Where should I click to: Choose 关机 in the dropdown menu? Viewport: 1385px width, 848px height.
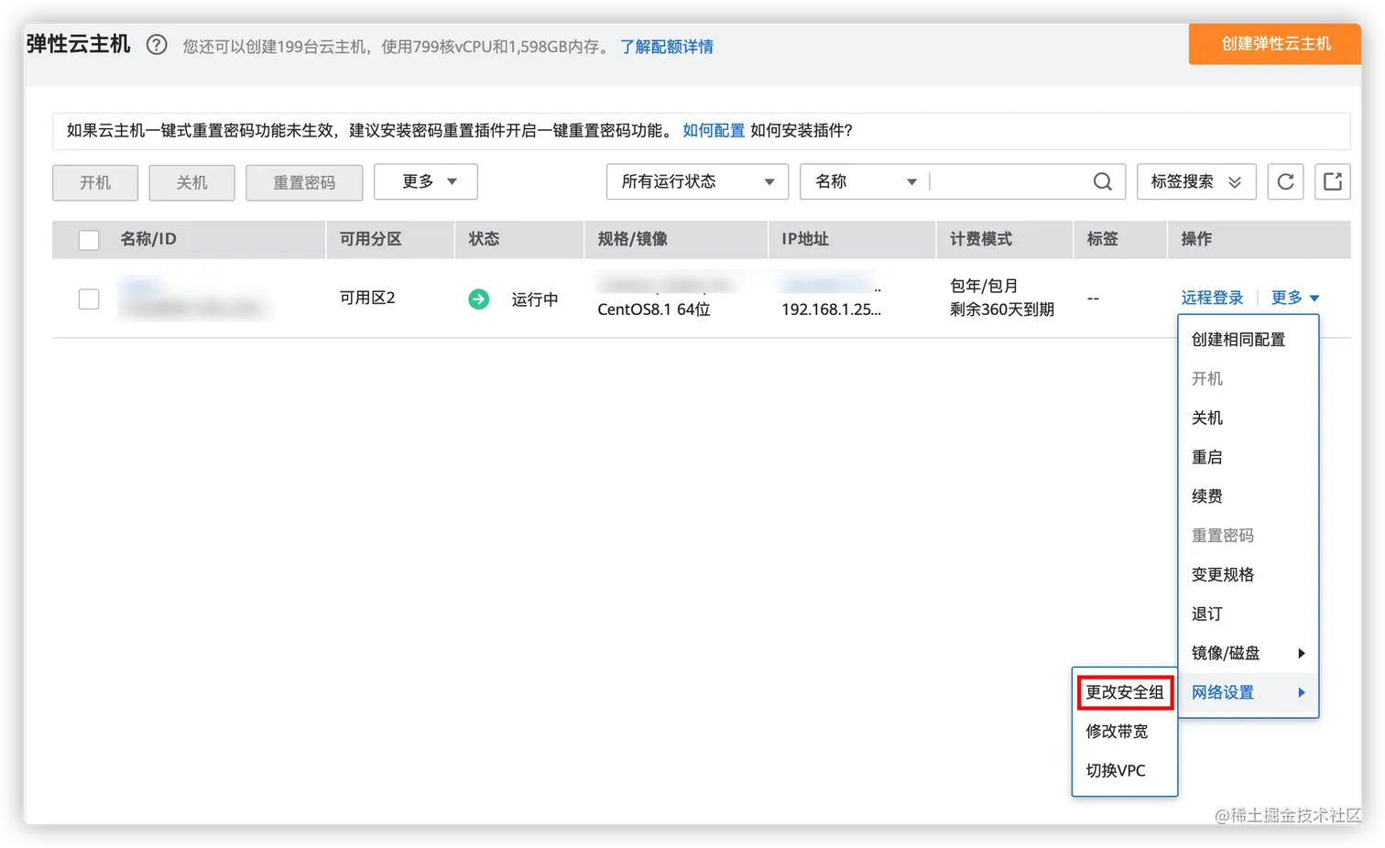coord(1207,418)
